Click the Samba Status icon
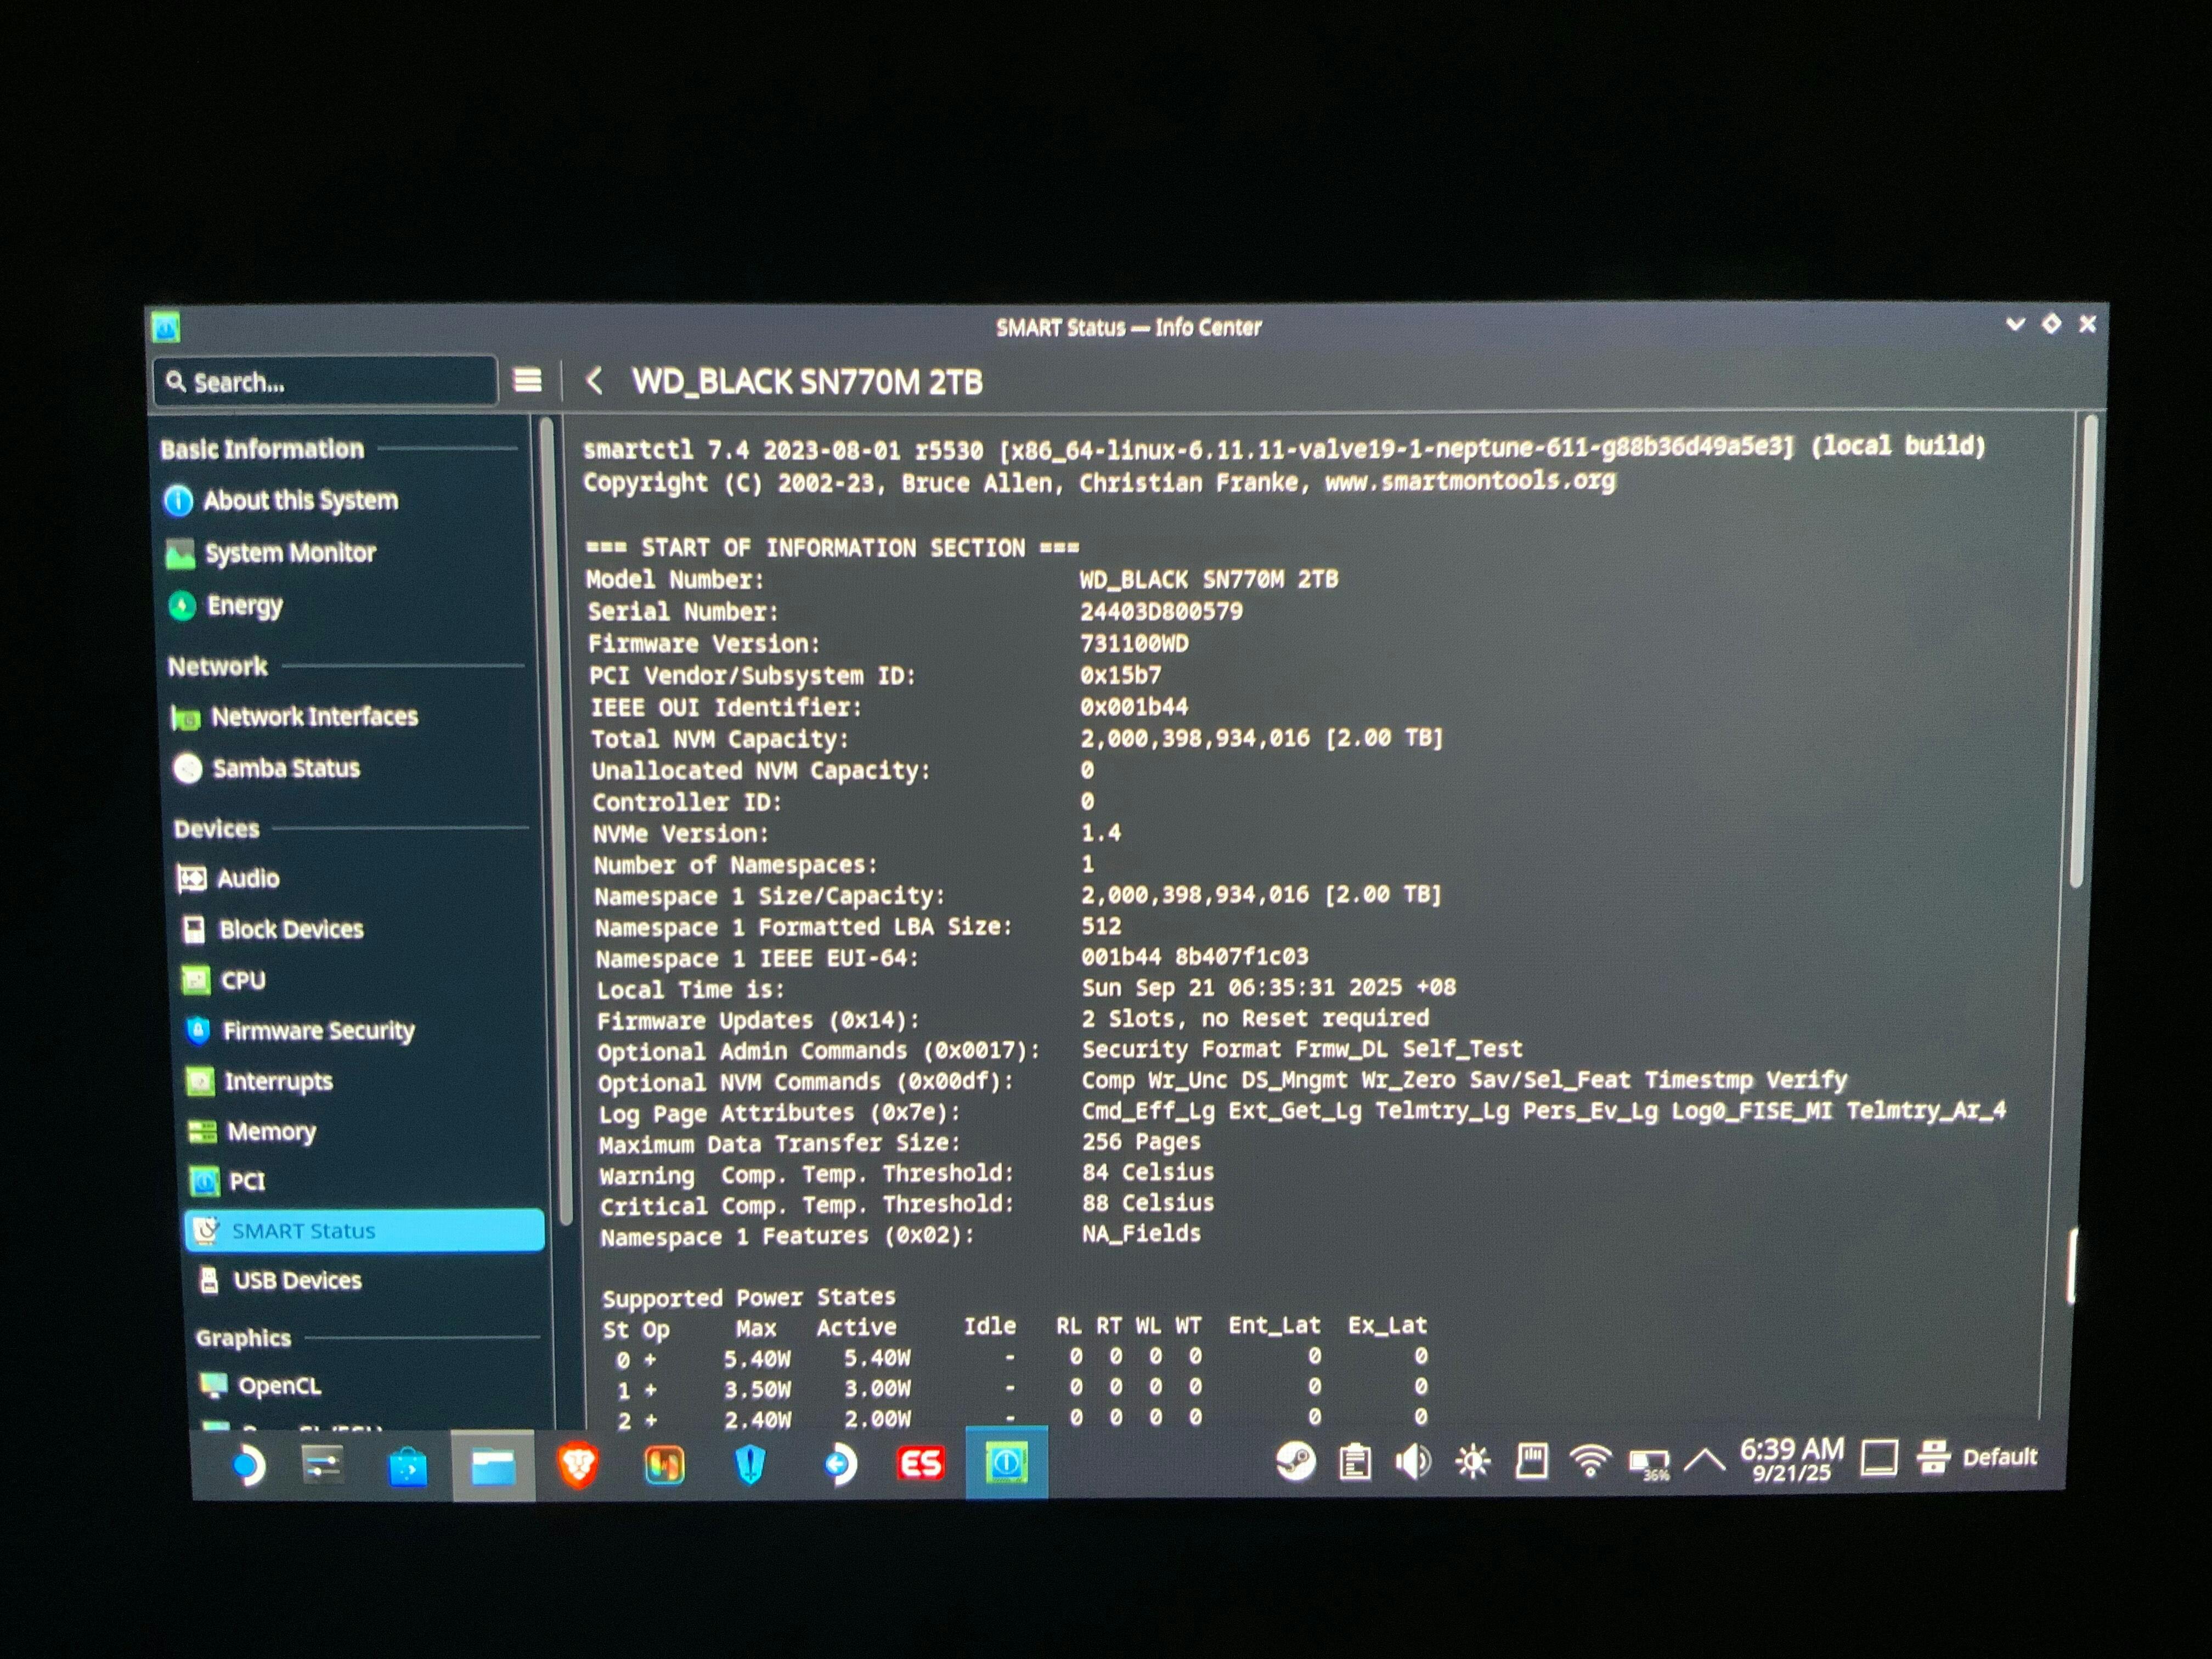 (x=187, y=768)
